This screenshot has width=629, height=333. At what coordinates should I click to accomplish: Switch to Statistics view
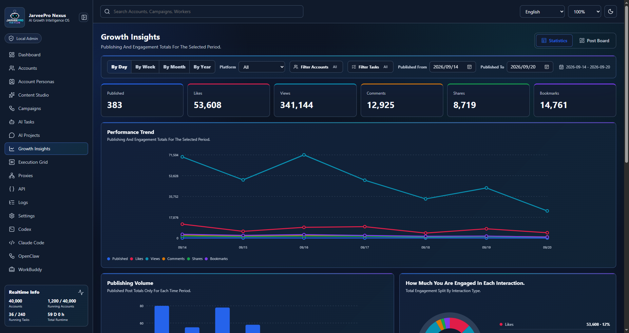click(554, 41)
